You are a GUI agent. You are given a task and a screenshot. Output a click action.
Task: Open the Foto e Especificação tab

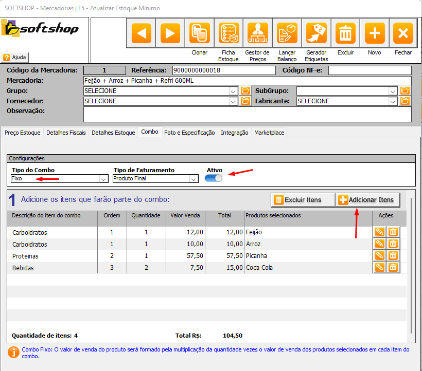(x=189, y=133)
